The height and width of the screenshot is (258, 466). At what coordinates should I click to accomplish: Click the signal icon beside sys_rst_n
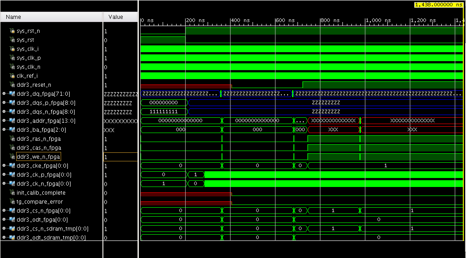[12, 31]
